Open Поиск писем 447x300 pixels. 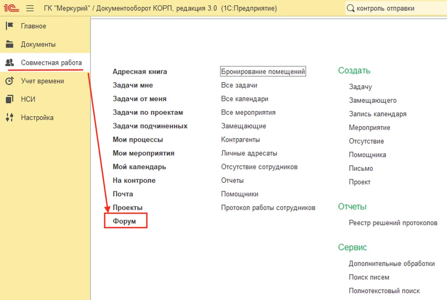point(369,277)
